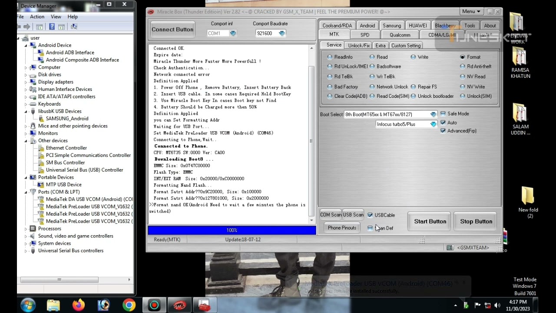Collapse the Android Device tree node
The height and width of the screenshot is (313, 556).
[26, 45]
